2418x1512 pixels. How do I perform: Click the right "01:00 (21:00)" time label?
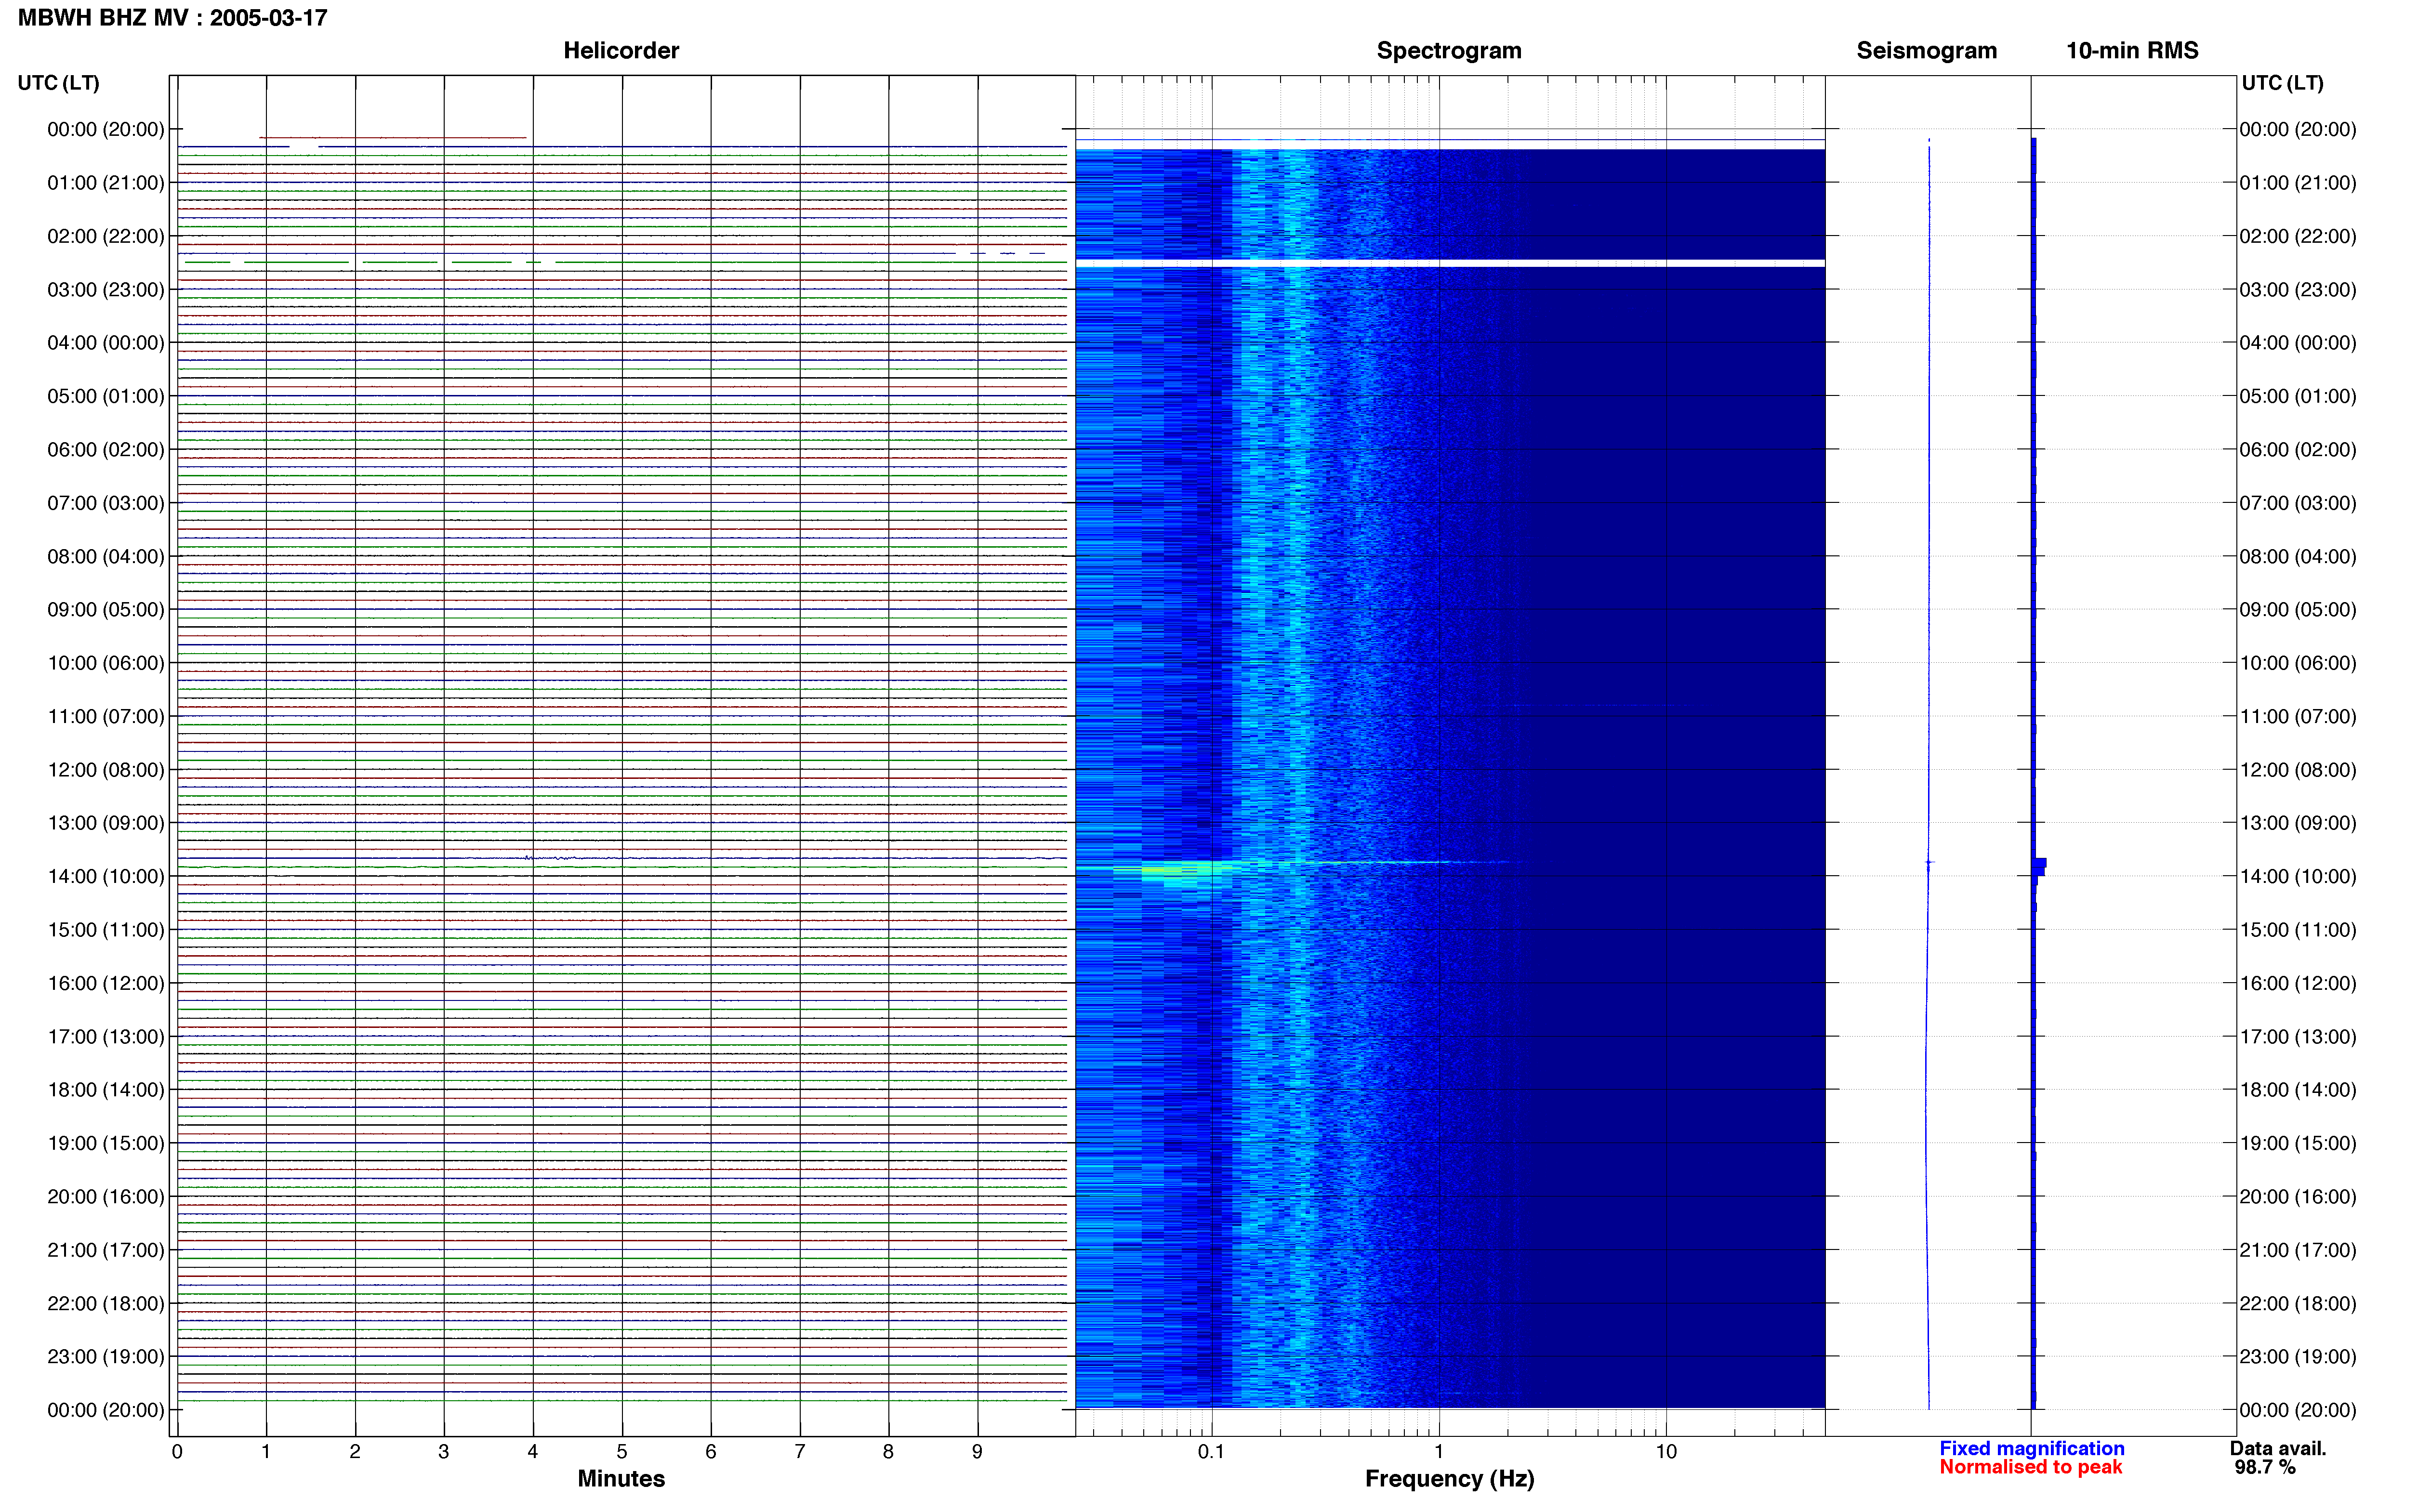[2298, 183]
